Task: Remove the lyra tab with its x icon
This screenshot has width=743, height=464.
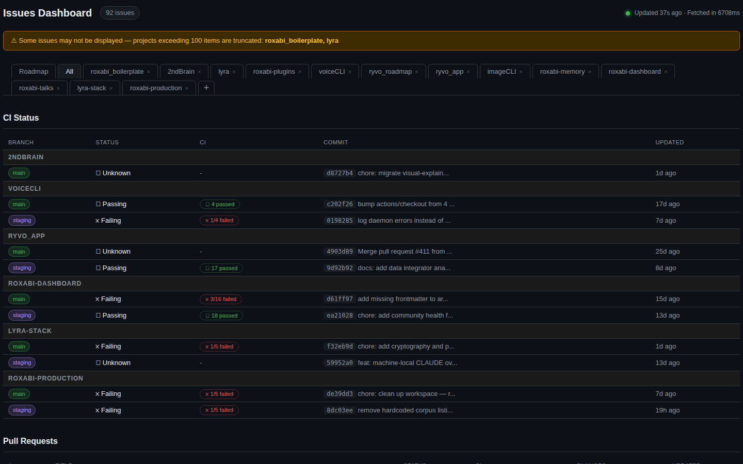Action: pyautogui.click(x=234, y=72)
